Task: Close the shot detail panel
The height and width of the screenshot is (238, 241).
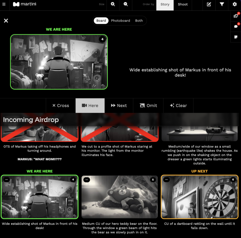Action: [x=6, y=21]
